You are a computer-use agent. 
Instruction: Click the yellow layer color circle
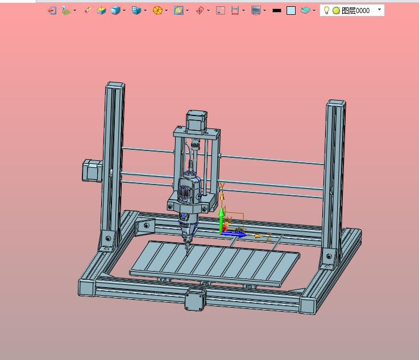[336, 11]
